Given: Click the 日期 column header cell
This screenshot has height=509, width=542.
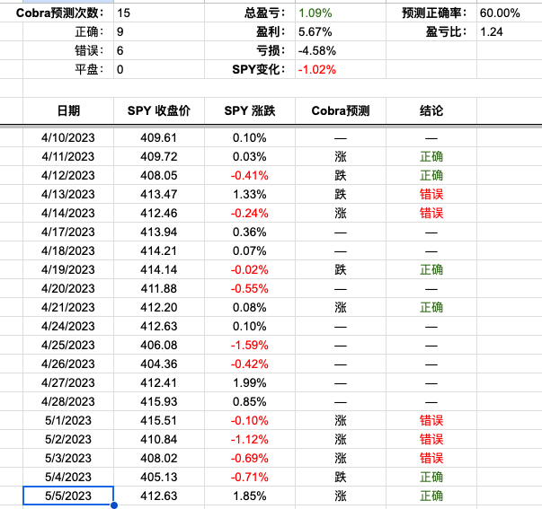Looking at the screenshot, I should (x=68, y=110).
